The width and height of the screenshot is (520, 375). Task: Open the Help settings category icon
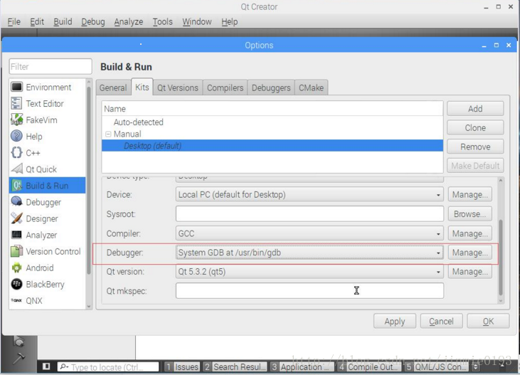(16, 136)
